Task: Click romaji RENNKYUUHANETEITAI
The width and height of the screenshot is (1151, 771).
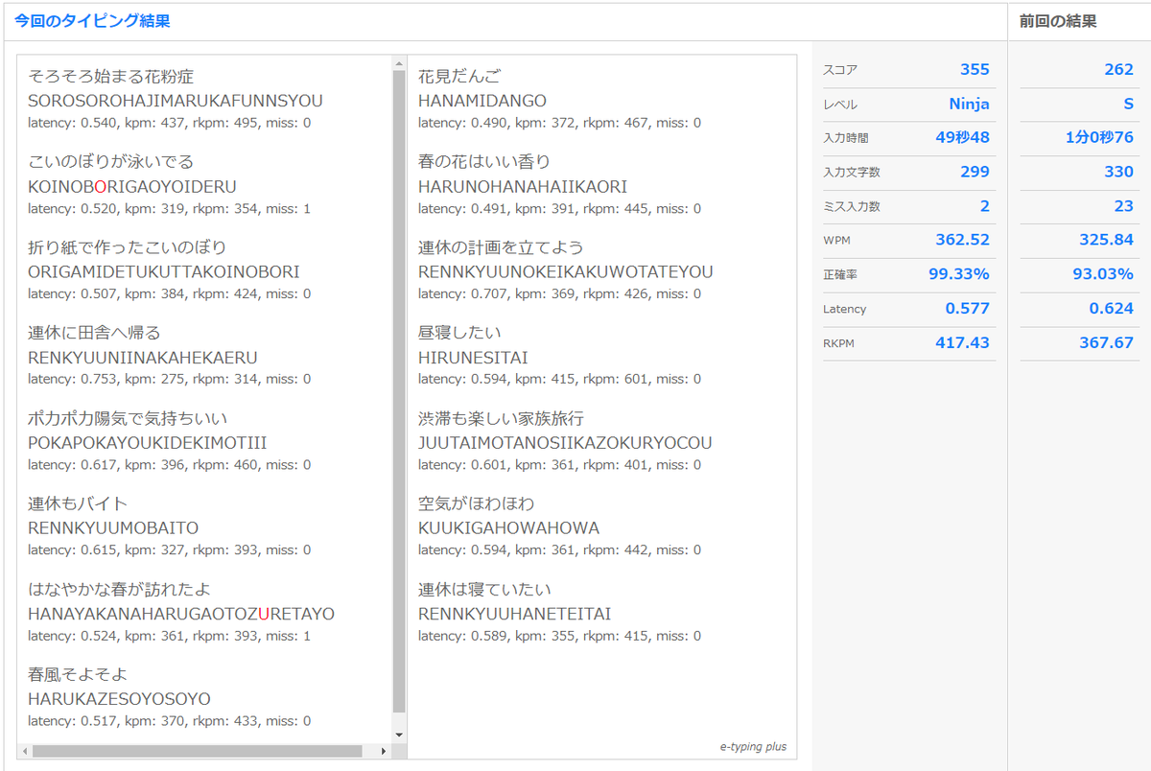Action: coord(515,614)
